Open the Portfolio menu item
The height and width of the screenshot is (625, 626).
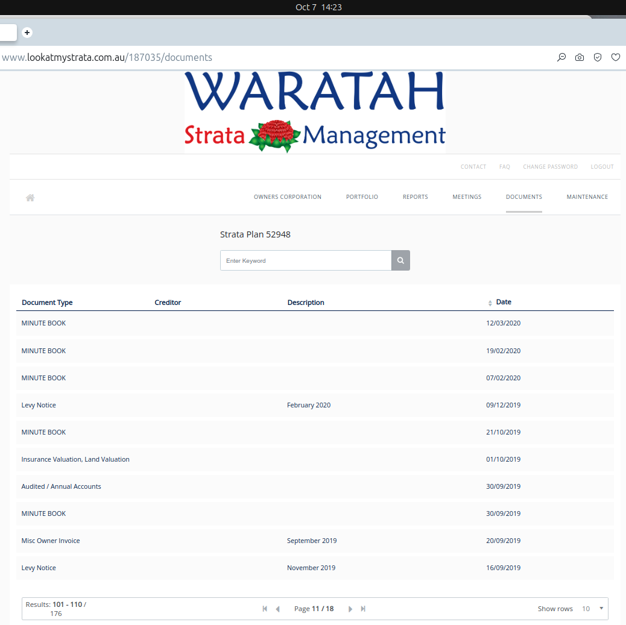[362, 196]
